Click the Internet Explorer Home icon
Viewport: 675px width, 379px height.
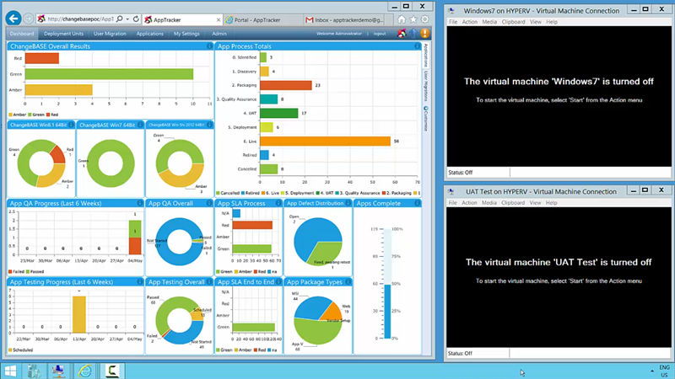click(x=402, y=19)
